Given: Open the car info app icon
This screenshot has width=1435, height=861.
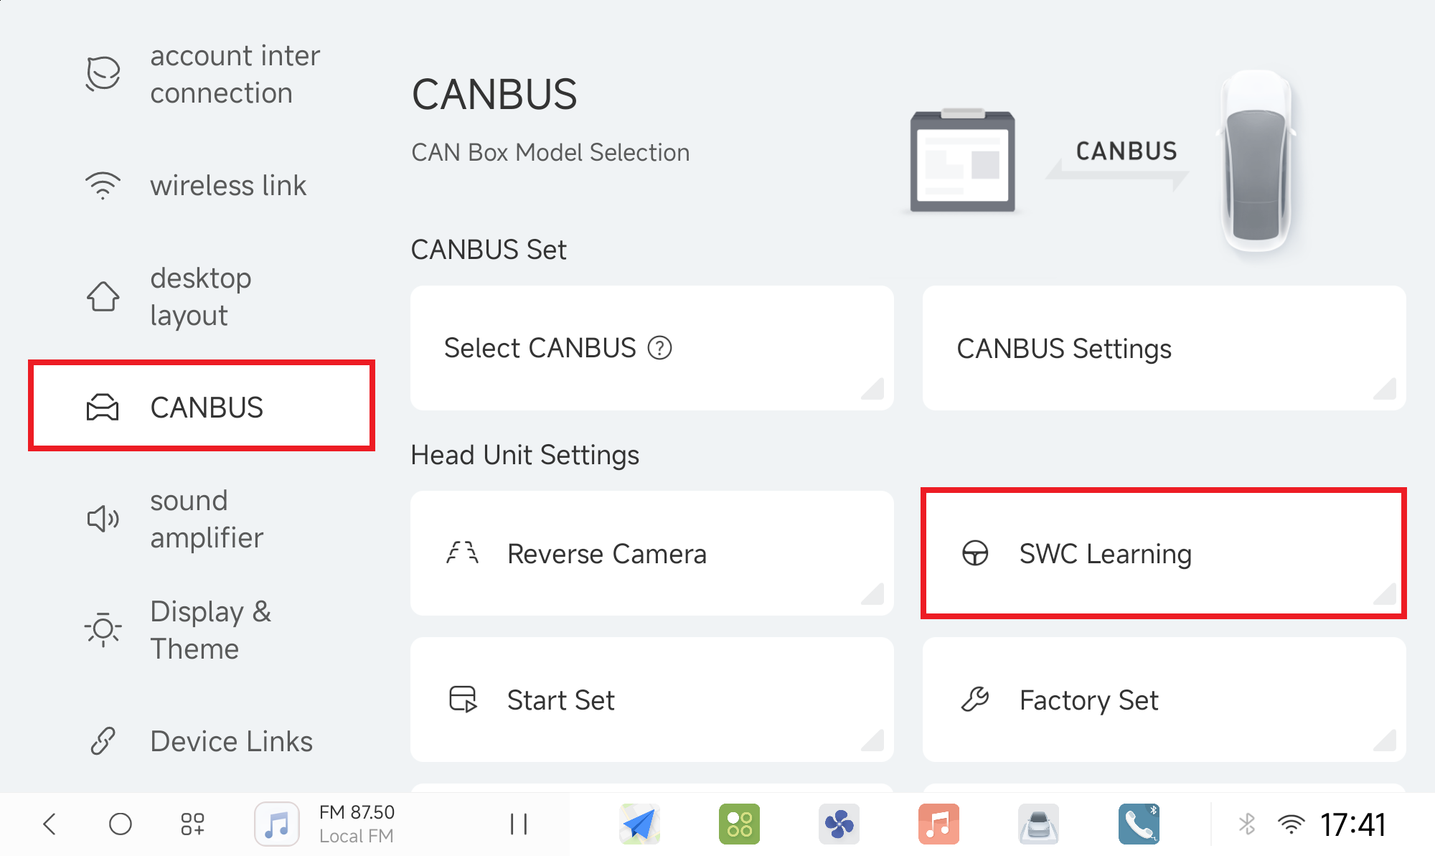Looking at the screenshot, I should point(1038,824).
